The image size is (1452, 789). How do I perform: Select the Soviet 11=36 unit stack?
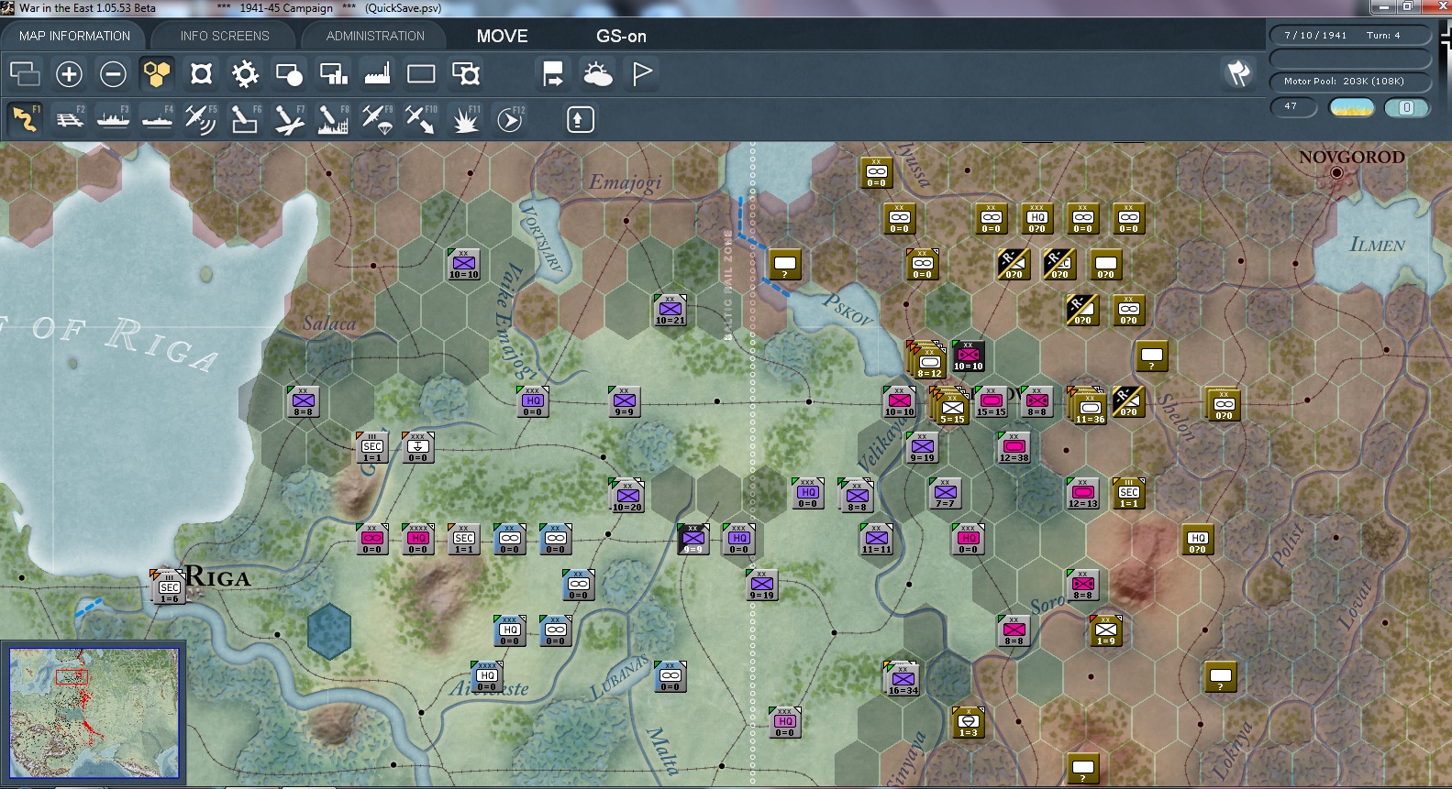point(1089,406)
